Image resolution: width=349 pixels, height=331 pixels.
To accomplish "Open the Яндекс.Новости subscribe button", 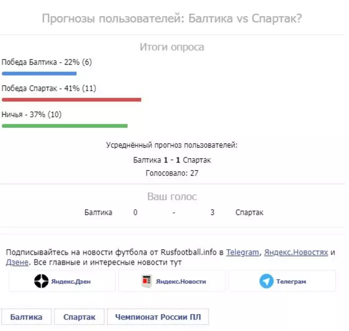I will click(x=172, y=282).
